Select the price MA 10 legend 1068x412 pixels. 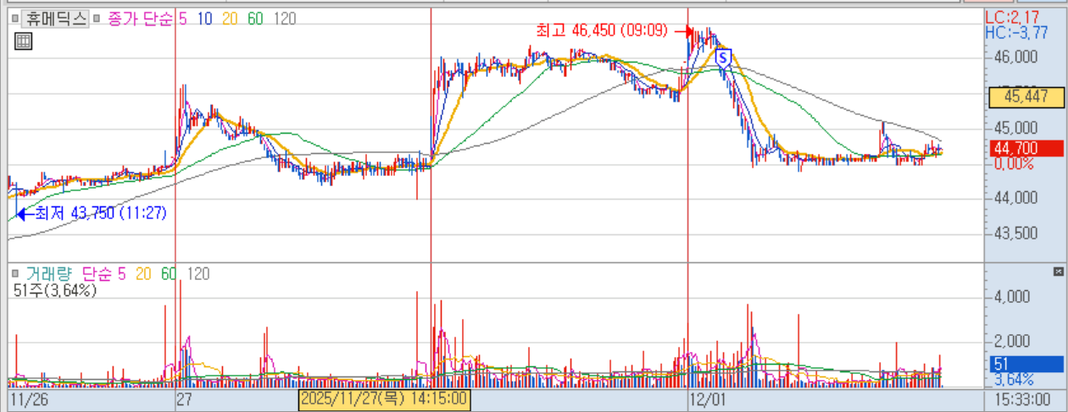pyautogui.click(x=204, y=19)
